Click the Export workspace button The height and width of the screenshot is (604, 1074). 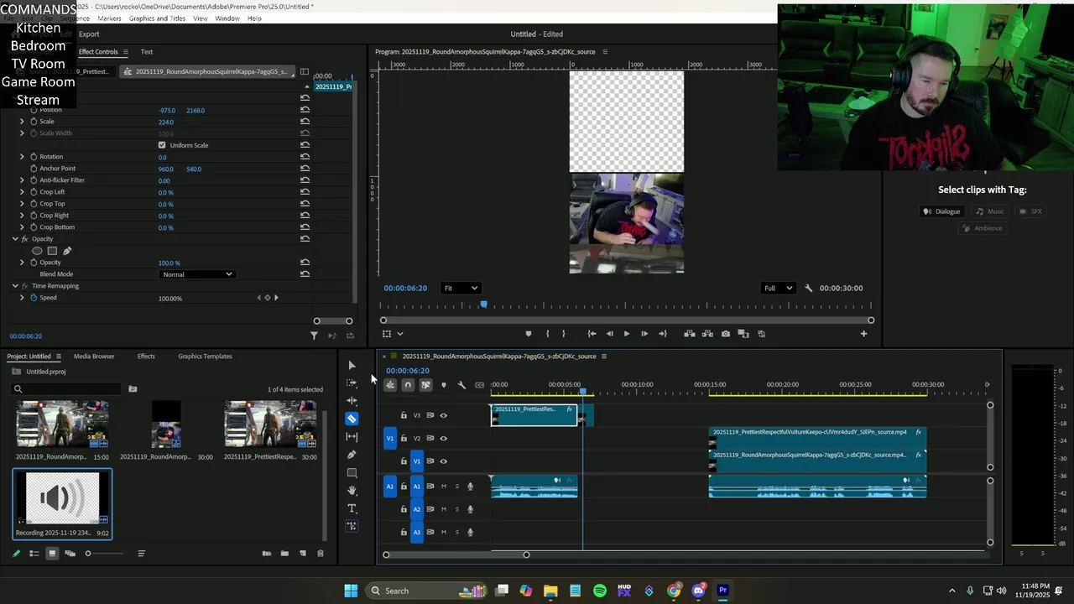click(89, 34)
